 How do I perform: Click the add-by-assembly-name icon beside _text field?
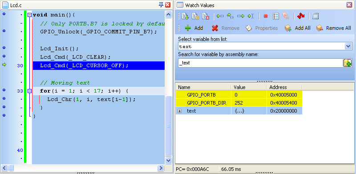point(347,63)
